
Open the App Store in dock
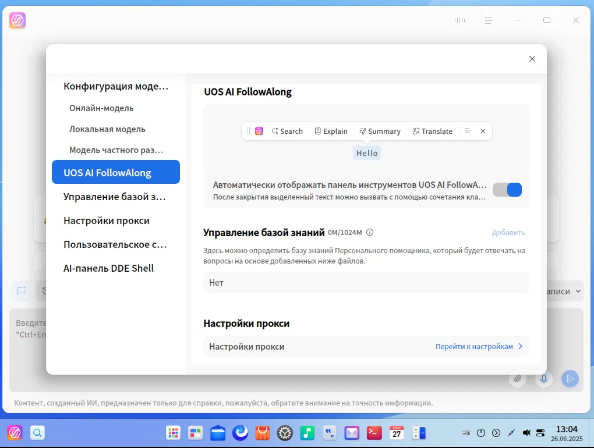(x=263, y=433)
